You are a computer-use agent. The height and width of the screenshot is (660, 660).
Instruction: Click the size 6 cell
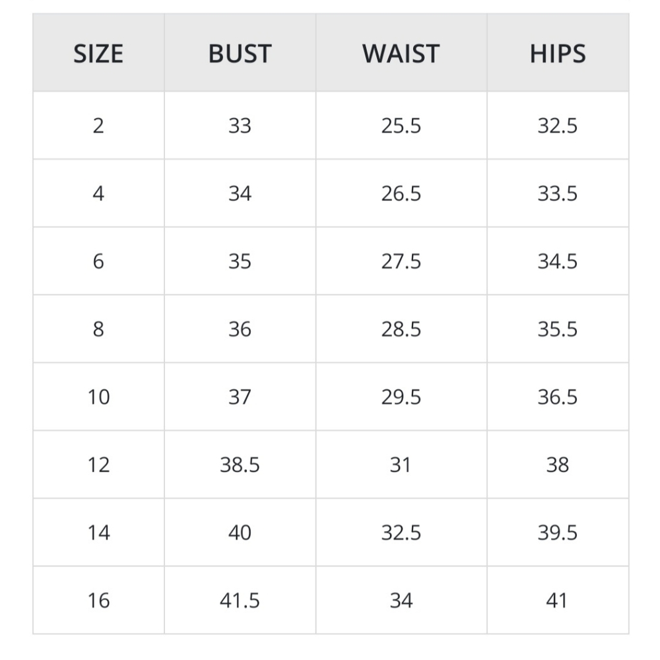point(98,261)
